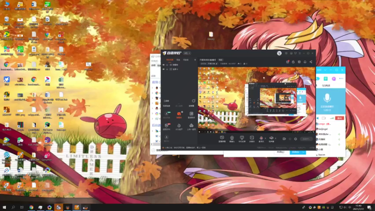Toggle lock on fullscreen source row

coord(167,69)
